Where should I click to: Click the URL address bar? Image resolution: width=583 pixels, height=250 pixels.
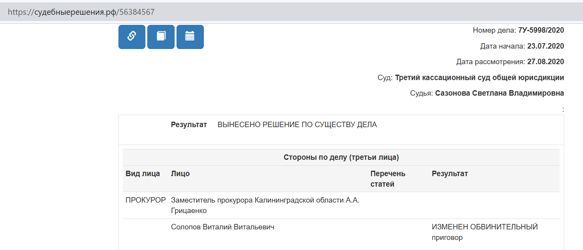pos(291,12)
